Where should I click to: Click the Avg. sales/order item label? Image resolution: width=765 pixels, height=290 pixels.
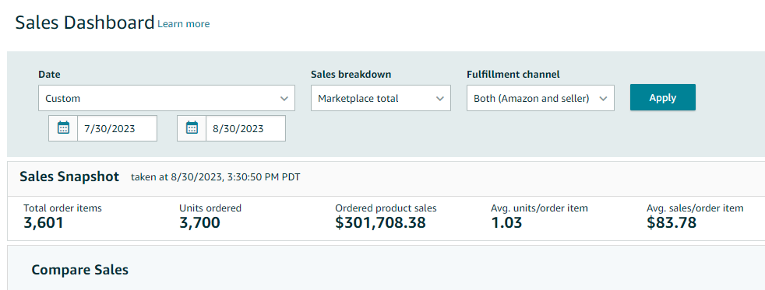[x=695, y=208]
